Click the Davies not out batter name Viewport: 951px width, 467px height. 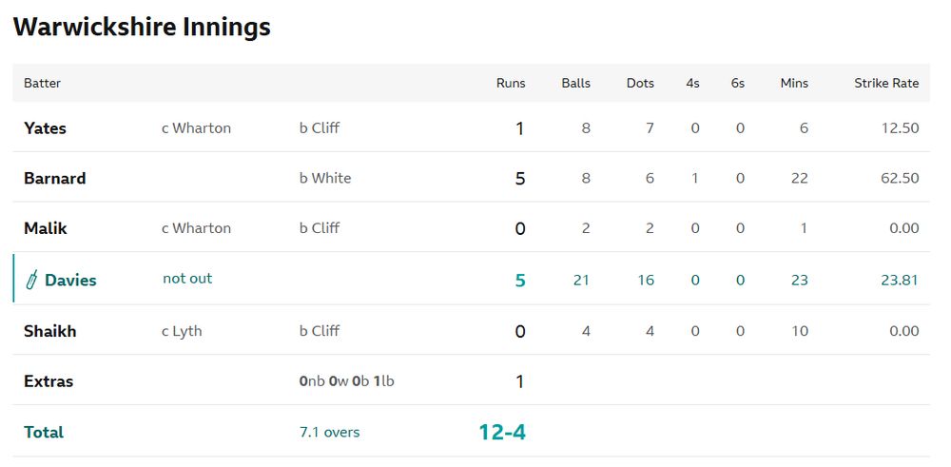click(70, 281)
